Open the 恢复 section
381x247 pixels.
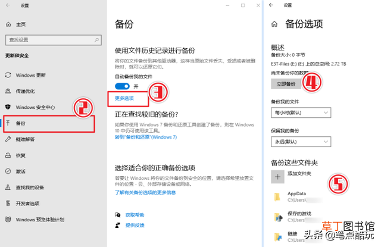pos(21,155)
